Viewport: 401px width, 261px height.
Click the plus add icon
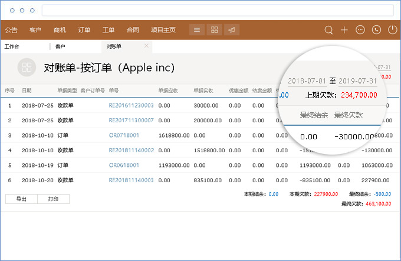pos(344,30)
